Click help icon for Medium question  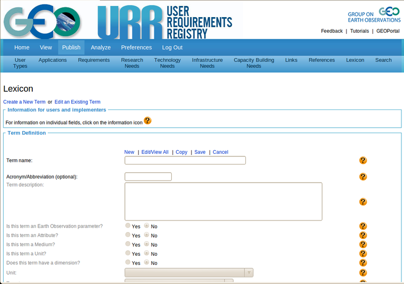click(x=363, y=244)
